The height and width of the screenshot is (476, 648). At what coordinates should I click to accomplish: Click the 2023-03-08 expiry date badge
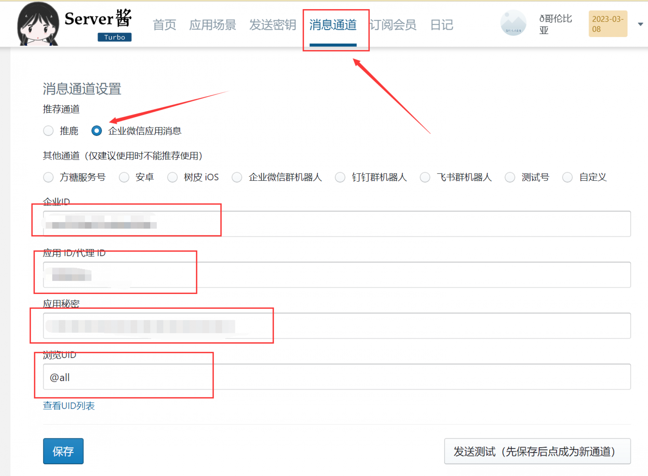[x=607, y=24]
